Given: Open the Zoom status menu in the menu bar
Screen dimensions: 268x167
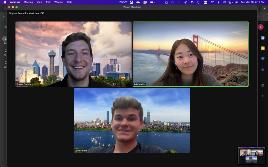Looking at the screenshot, I should [x=123, y=2].
